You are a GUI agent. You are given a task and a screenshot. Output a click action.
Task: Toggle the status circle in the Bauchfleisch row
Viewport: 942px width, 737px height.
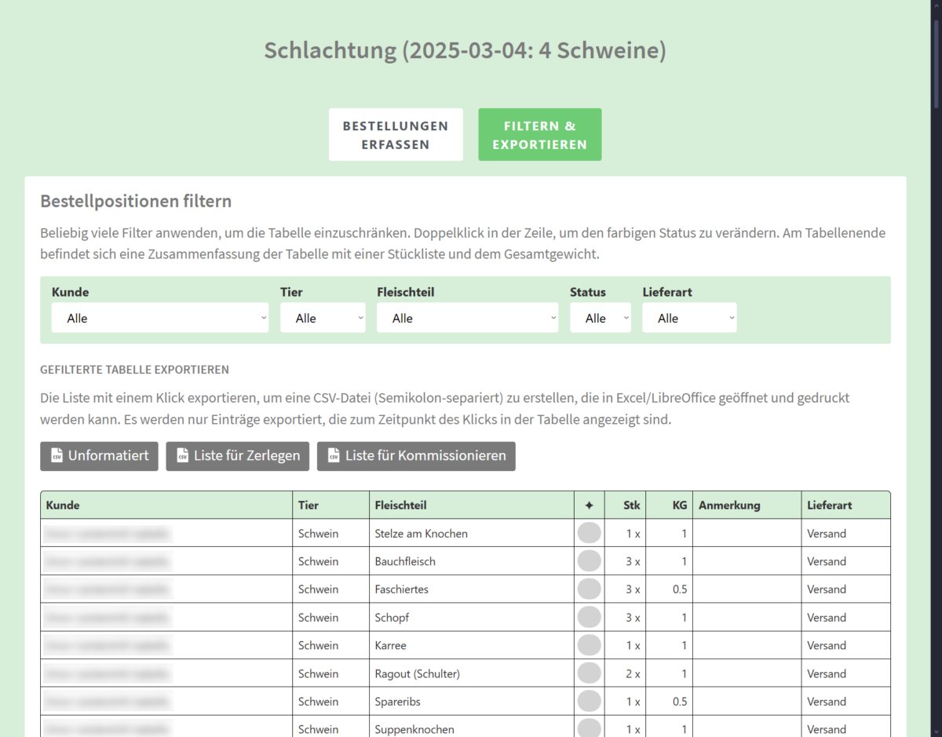pos(589,561)
